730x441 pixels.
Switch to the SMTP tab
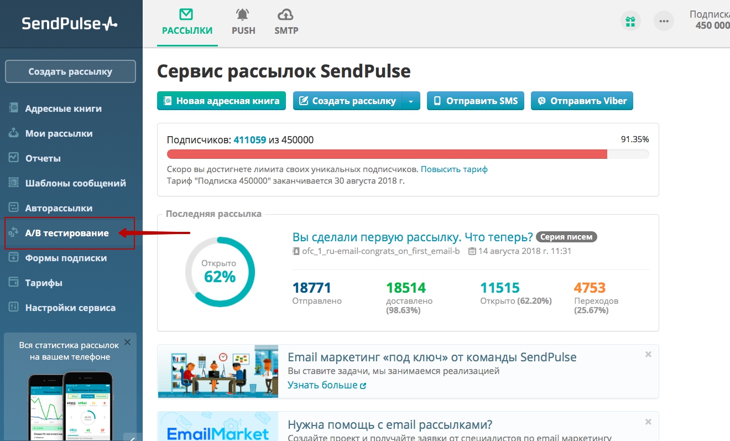(286, 23)
